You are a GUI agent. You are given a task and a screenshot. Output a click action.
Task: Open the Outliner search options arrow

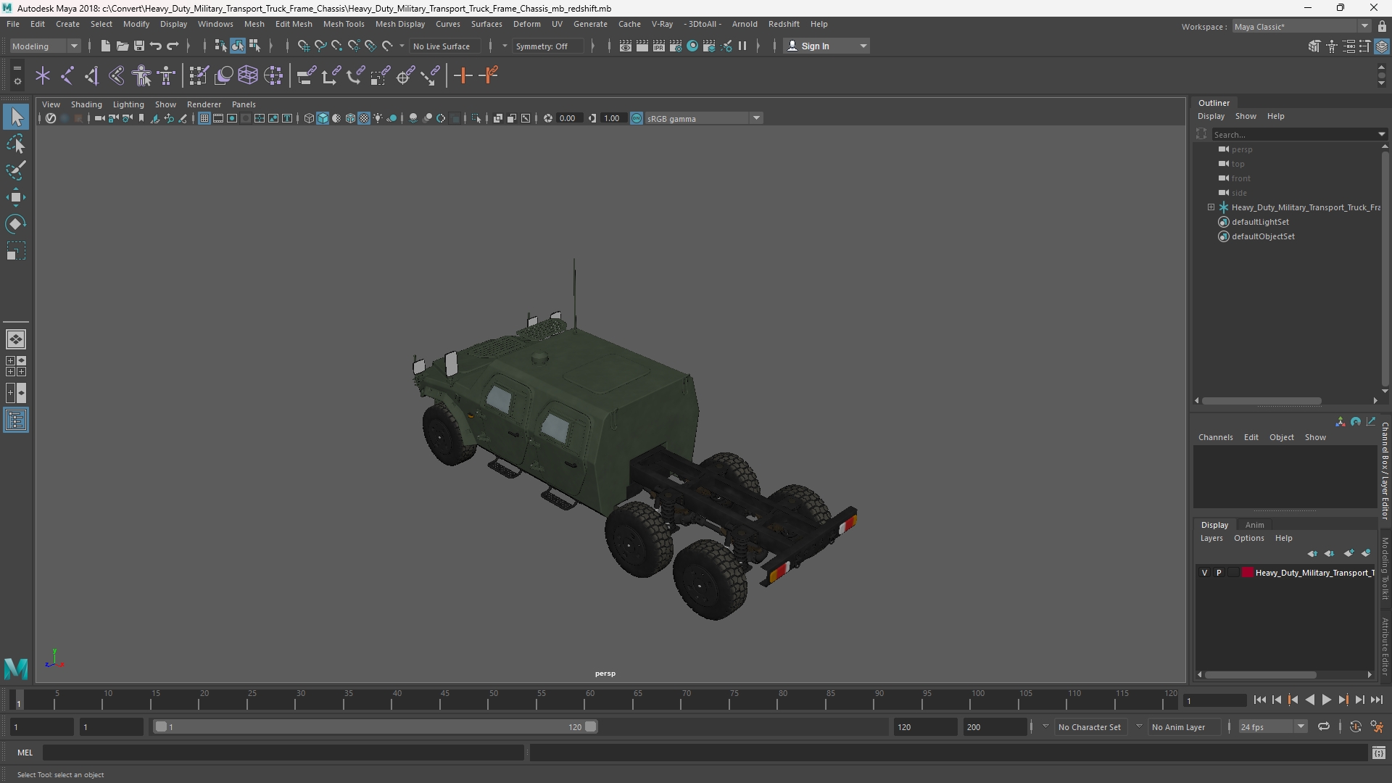(1382, 134)
